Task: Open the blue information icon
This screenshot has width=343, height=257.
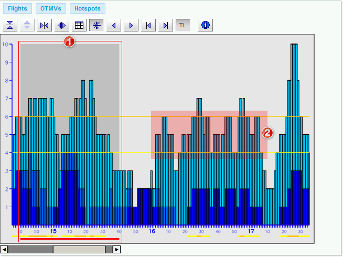Action: tap(206, 25)
